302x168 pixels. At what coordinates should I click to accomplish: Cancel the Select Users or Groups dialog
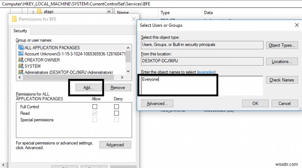[x=285, y=103]
